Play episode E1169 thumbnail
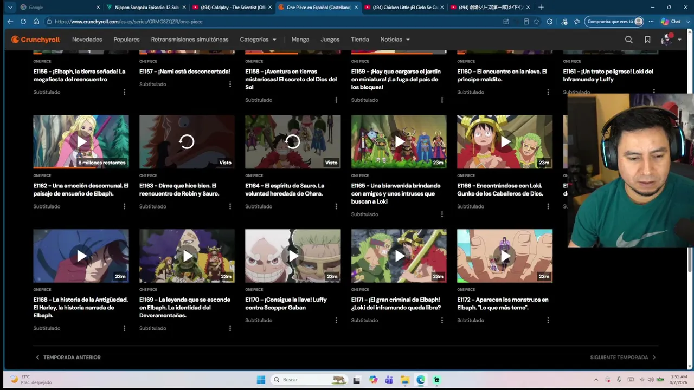This screenshot has width=694, height=390. pyautogui.click(x=187, y=256)
